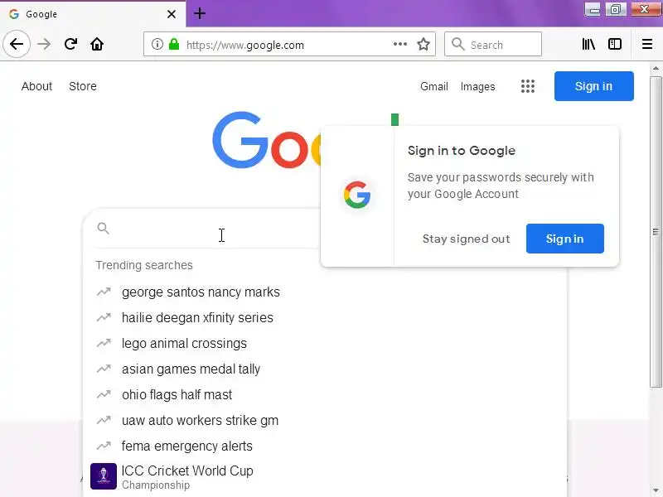Reload the current page
Screen dimensions: 663x497
pyautogui.click(x=70, y=44)
